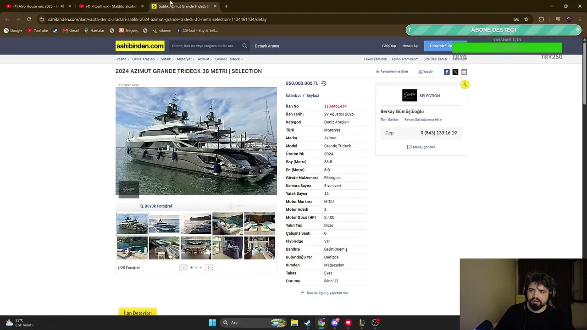Open the weather widget showing 22°C

tap(20, 323)
